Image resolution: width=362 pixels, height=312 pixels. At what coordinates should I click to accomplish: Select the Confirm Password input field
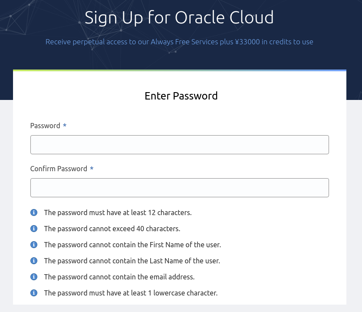(179, 187)
